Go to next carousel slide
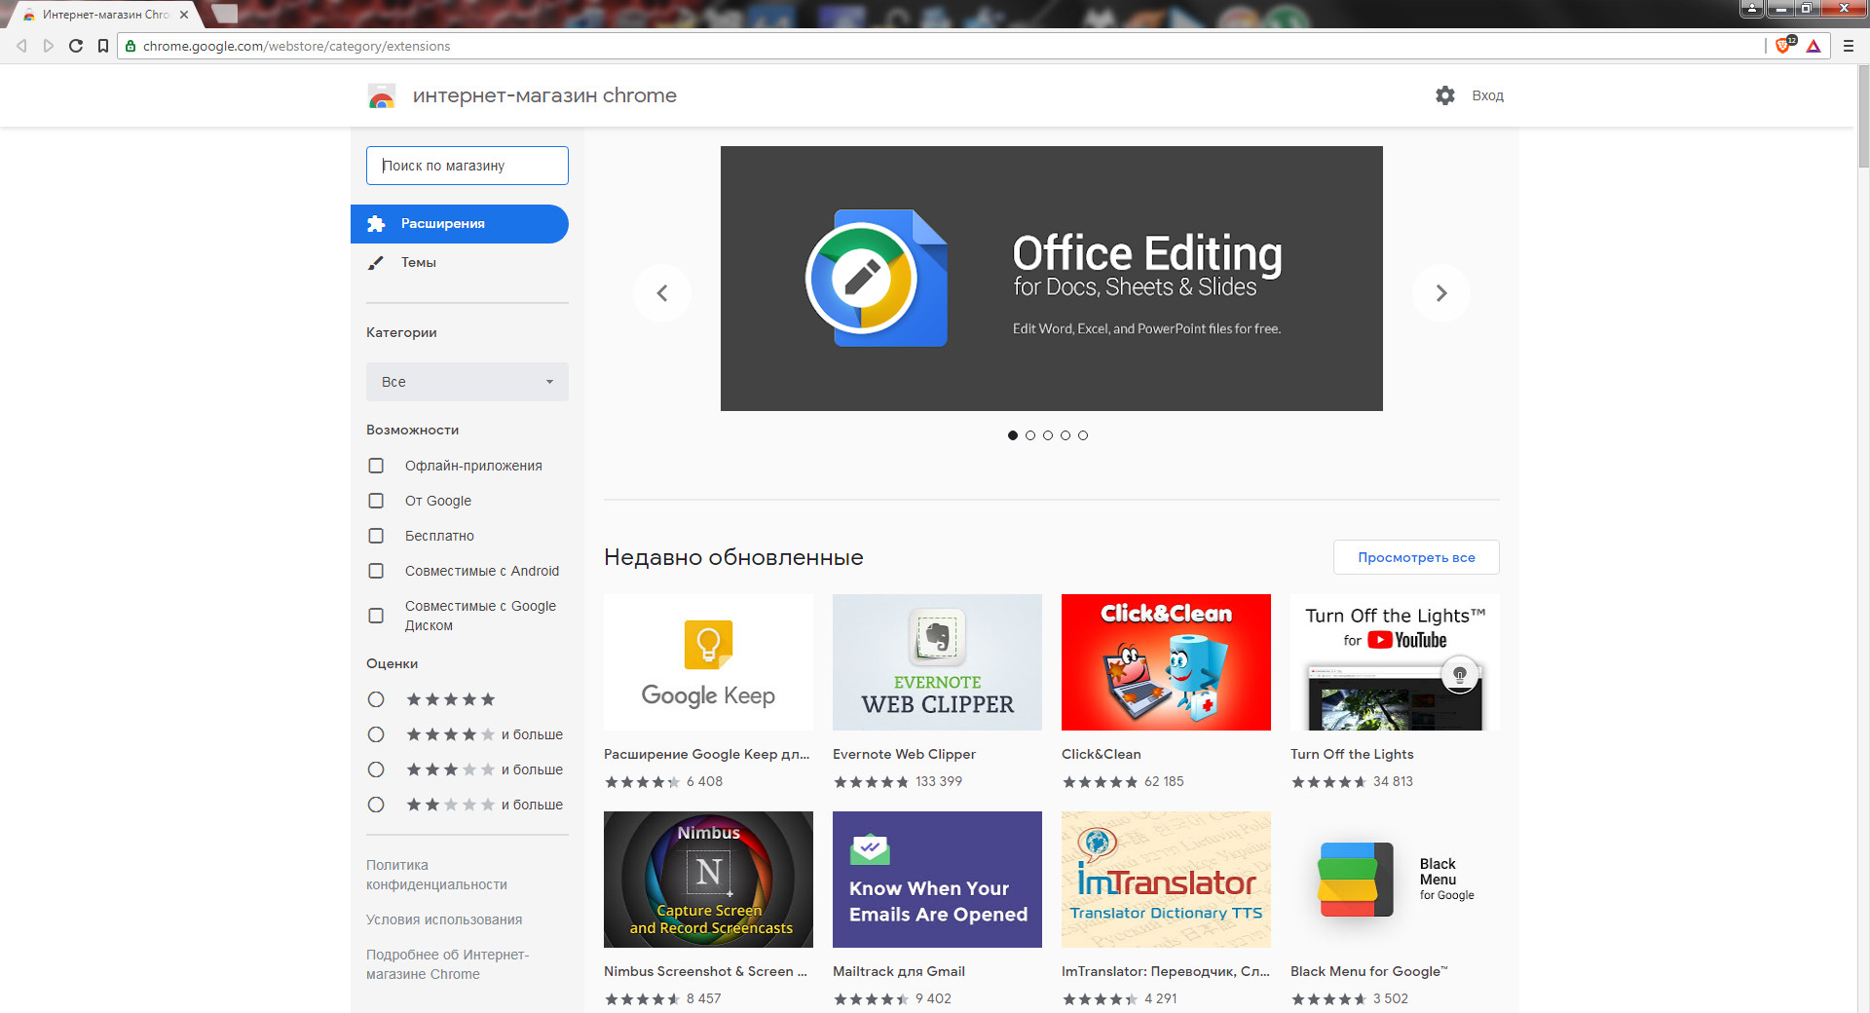 click(1441, 293)
